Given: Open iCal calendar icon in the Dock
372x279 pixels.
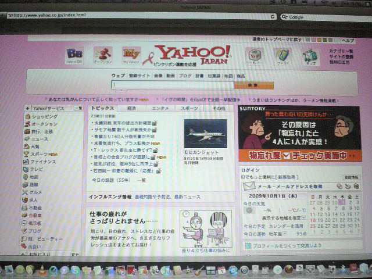Looking at the screenshot, I should (221, 270).
